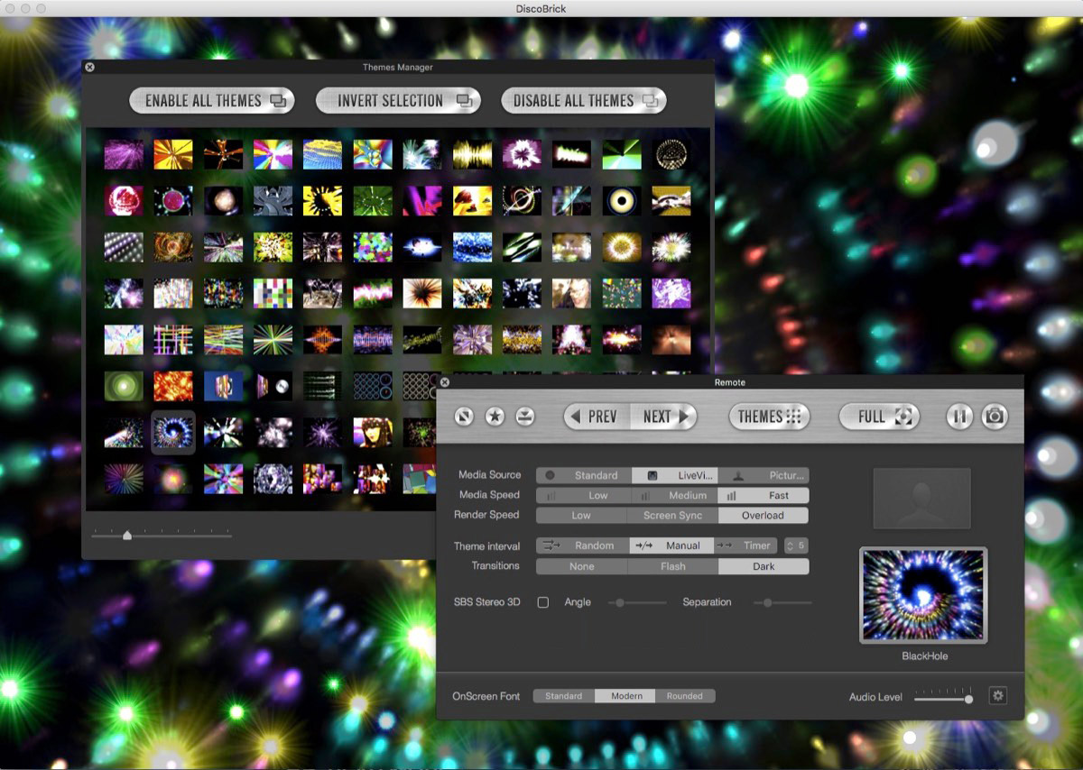Select Standard OnScreen Font

click(564, 696)
